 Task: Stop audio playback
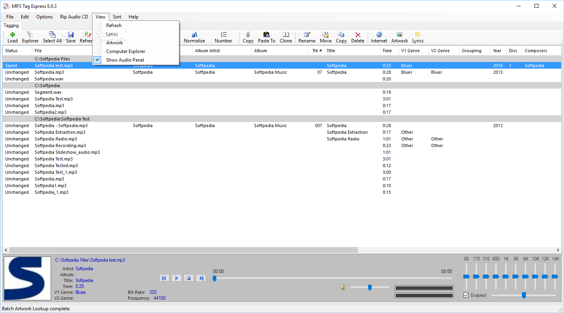(x=188, y=278)
